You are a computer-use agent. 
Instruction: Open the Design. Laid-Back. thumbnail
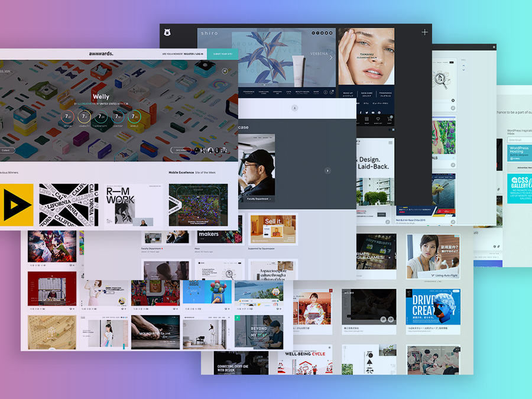click(x=375, y=171)
